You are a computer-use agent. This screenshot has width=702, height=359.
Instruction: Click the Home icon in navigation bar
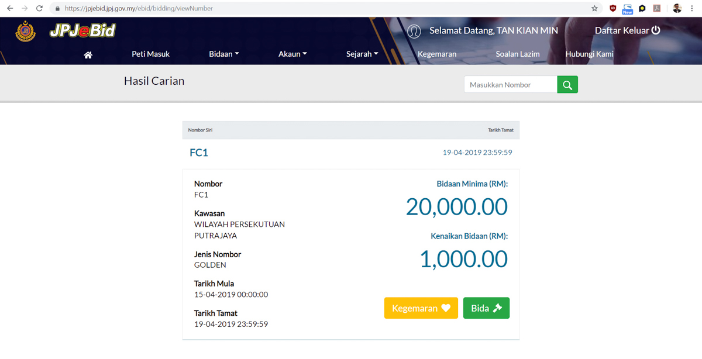pos(88,54)
